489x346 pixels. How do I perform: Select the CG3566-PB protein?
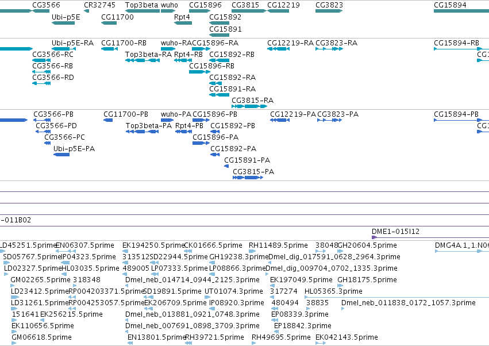coord(53,114)
